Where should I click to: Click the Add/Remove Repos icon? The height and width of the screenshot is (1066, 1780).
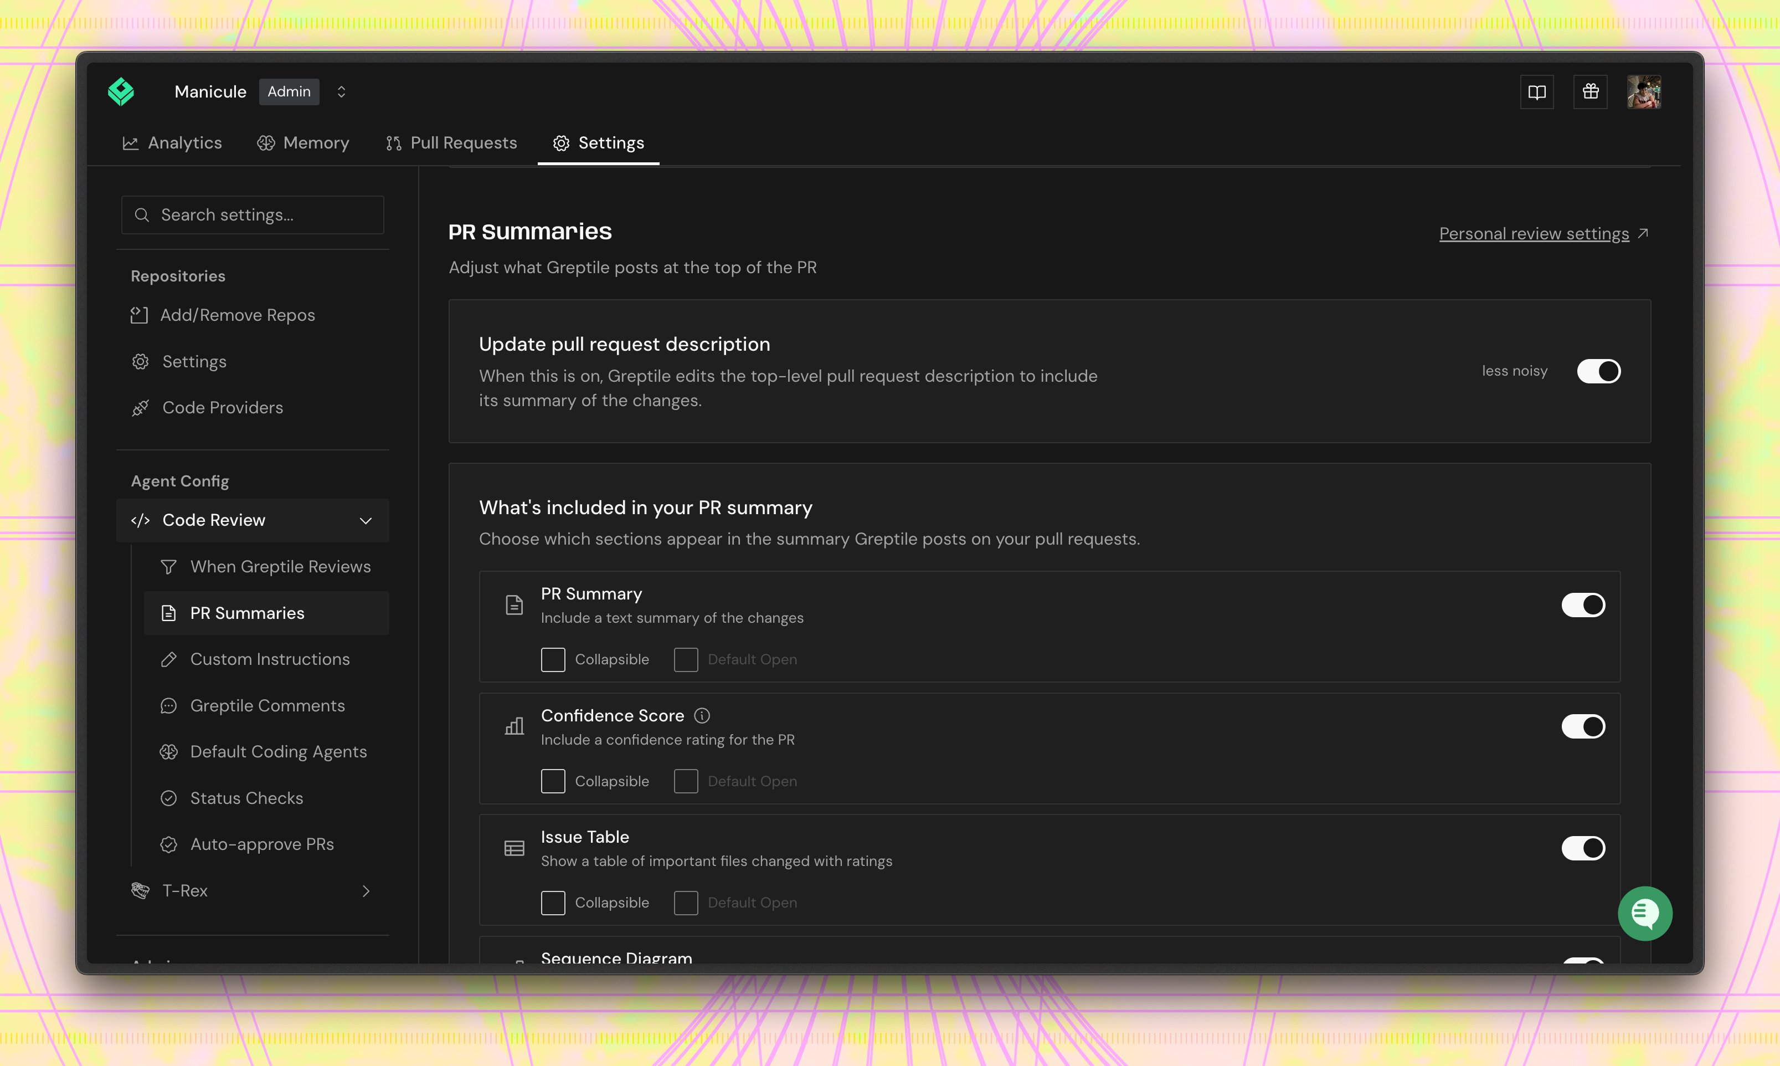[x=140, y=315]
